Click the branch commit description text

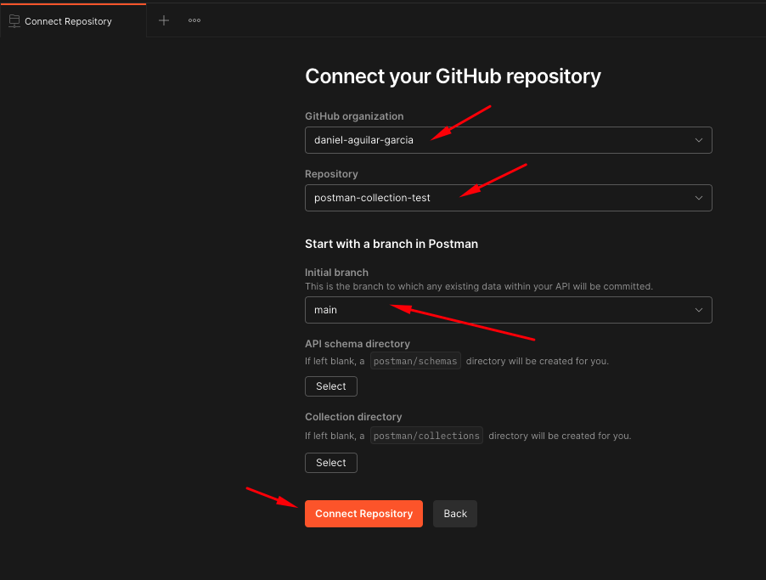[479, 286]
